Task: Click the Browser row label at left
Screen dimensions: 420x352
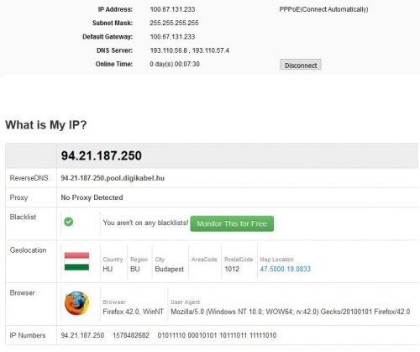Action: tap(23, 292)
